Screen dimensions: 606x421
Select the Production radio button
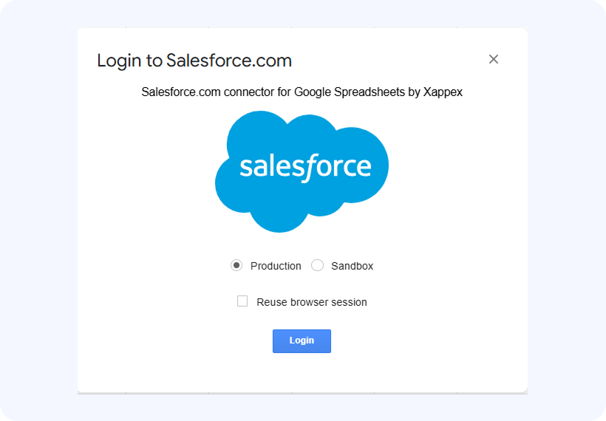click(236, 265)
